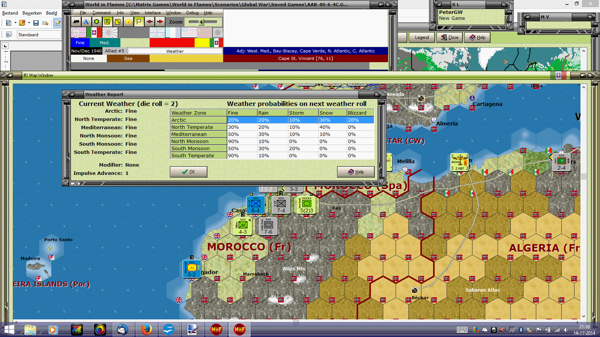Click the map's vertical scrollbar down arrow
600x337 pixels.
click(583, 316)
